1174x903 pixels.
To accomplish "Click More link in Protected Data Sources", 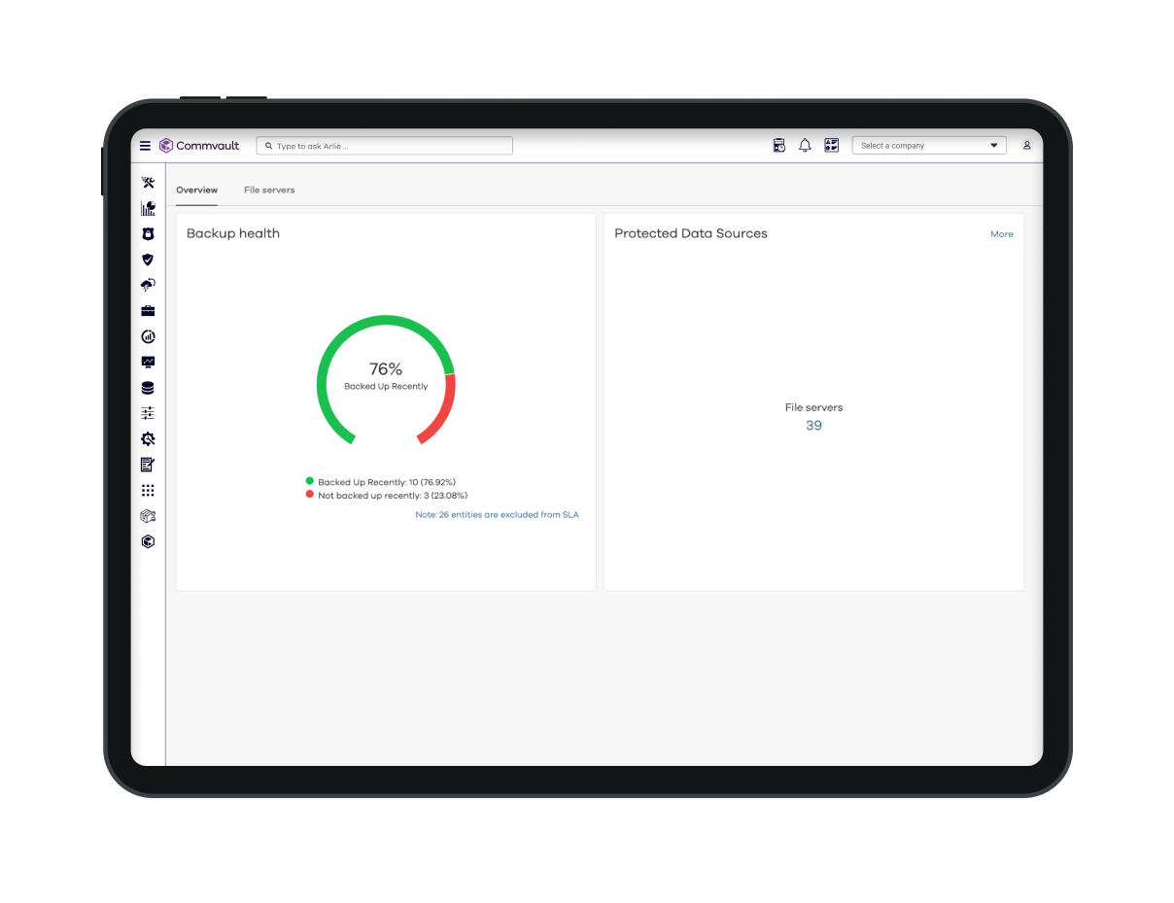I will [1001, 234].
